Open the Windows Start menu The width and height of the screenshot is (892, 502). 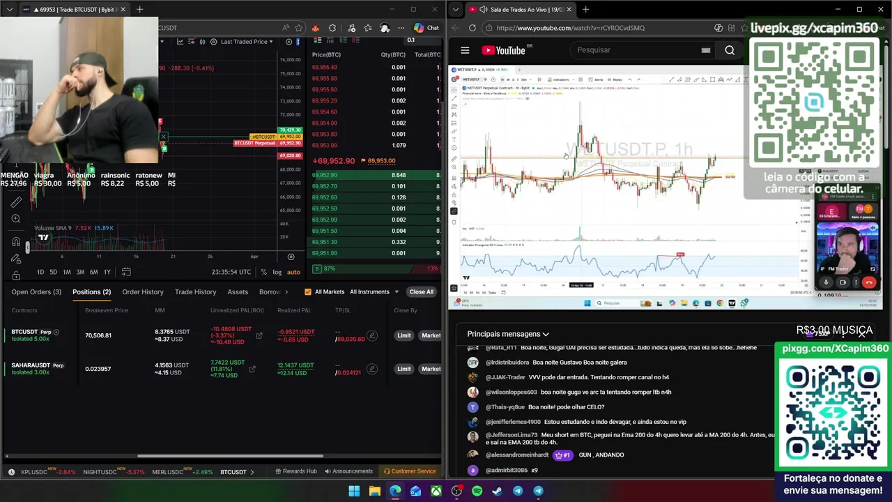coord(354,491)
